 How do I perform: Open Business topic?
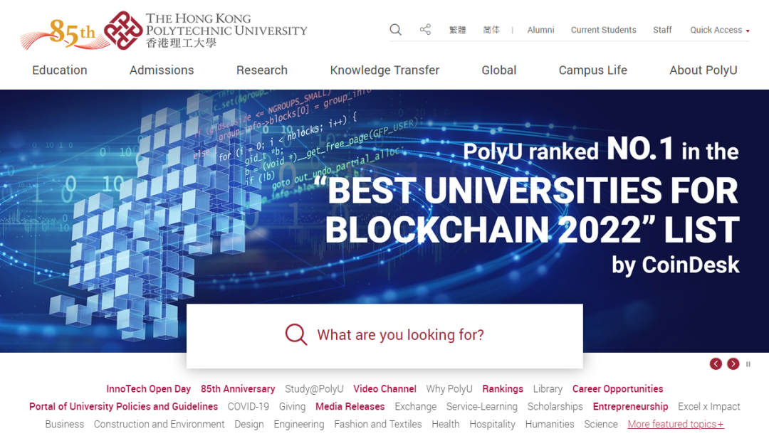[x=64, y=425]
